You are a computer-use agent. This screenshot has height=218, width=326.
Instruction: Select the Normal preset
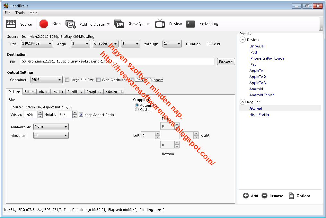[x=256, y=108]
